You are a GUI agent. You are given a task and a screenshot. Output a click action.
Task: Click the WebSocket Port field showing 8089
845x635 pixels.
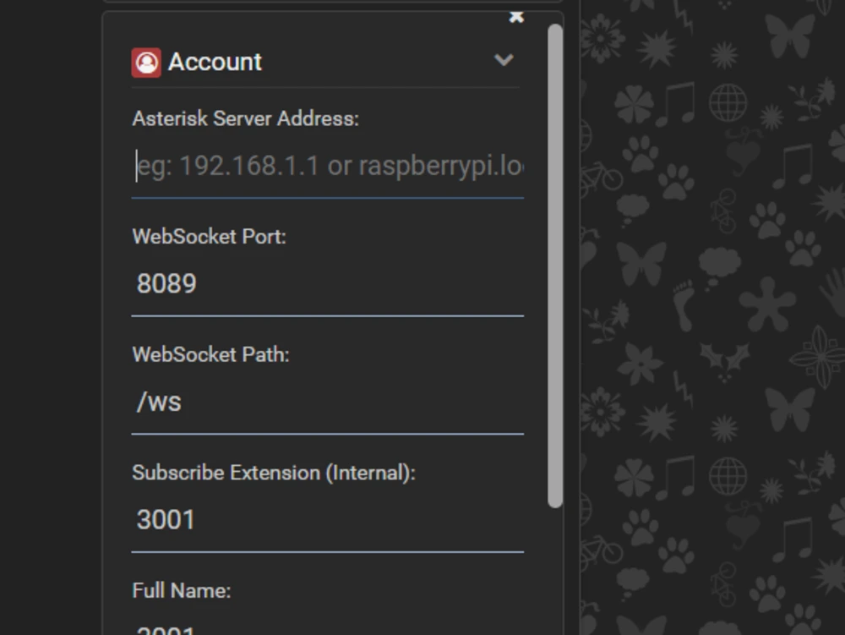click(328, 284)
